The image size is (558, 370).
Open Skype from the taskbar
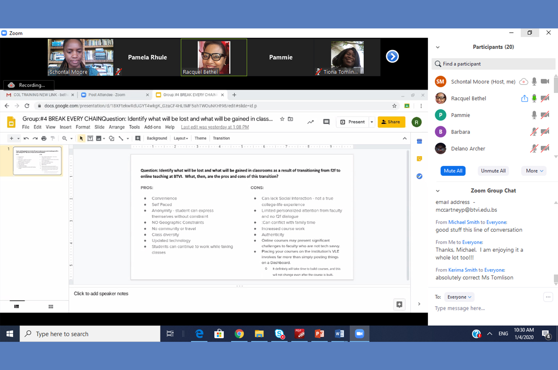[279, 334]
